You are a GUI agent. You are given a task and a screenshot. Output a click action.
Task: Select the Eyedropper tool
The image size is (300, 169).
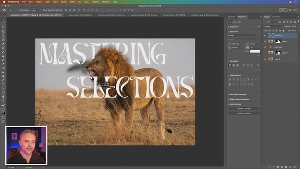point(3,44)
